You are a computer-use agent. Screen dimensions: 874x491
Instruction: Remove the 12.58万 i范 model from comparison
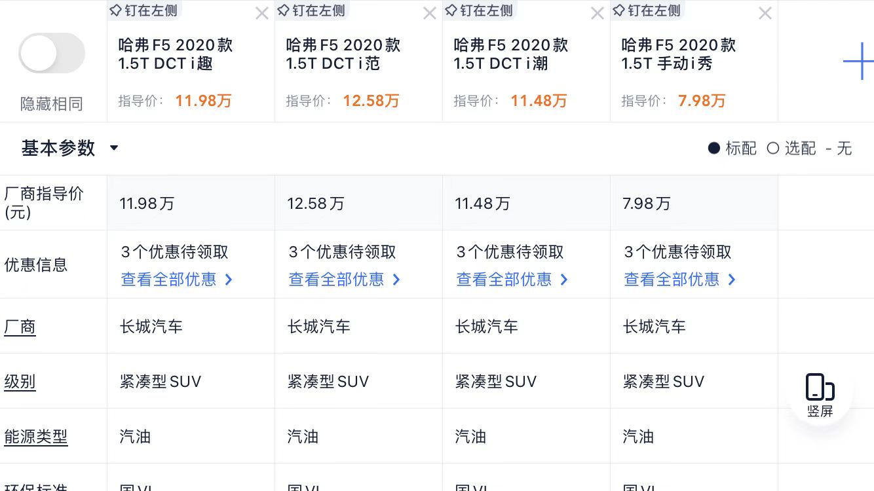pos(429,13)
